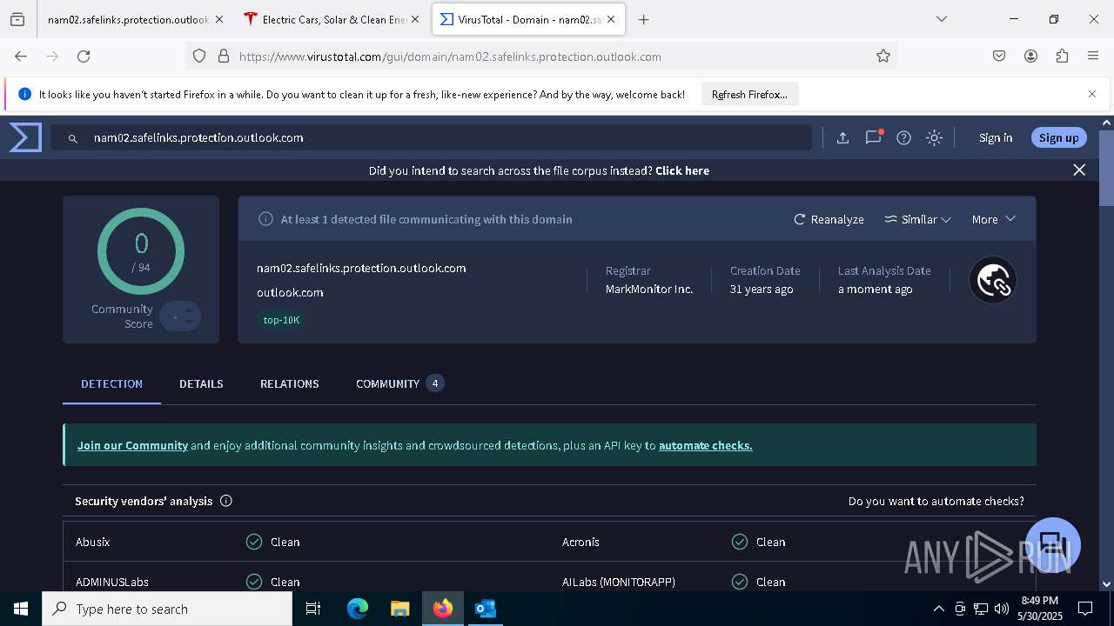Click the upload file icon in VirusTotal header
Viewport: 1114px width, 626px height.
[x=842, y=137]
